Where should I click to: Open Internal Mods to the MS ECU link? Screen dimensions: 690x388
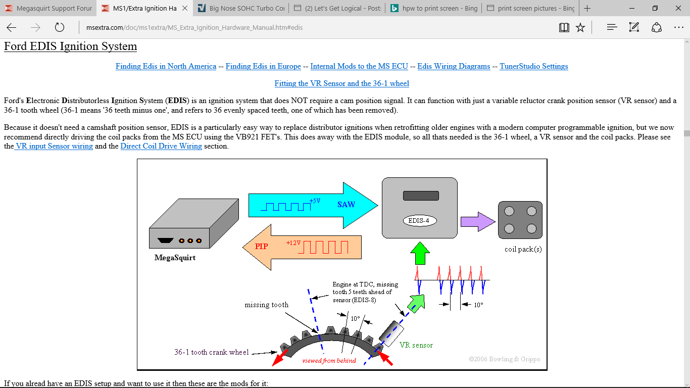pyautogui.click(x=359, y=66)
